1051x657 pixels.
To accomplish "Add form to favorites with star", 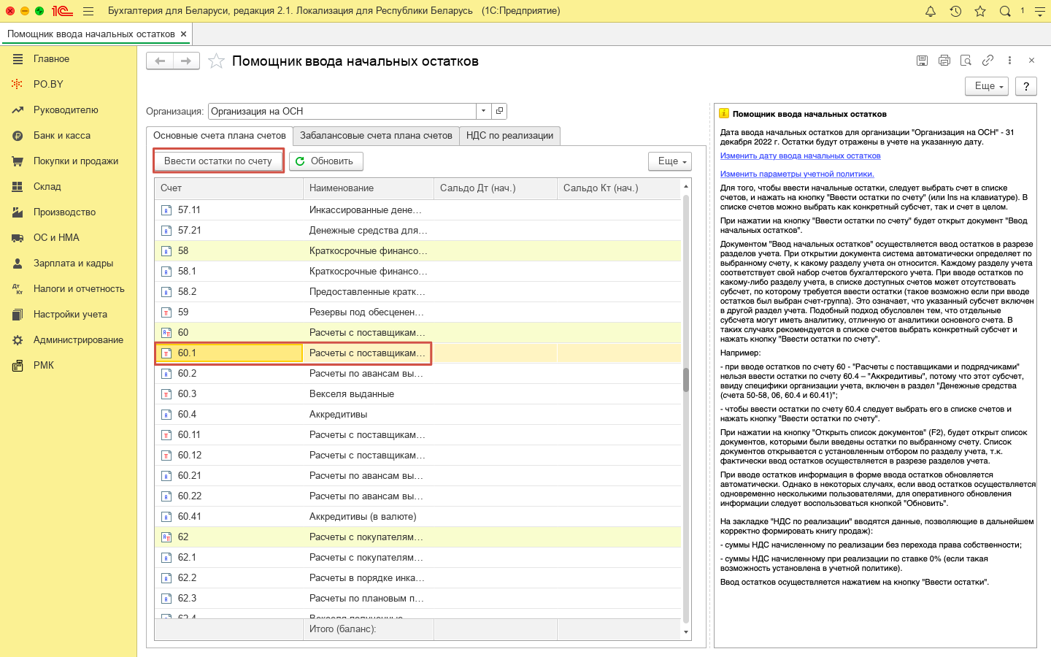I will pos(216,61).
